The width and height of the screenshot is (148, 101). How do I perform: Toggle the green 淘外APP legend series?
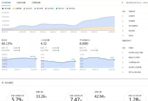click(60, 9)
